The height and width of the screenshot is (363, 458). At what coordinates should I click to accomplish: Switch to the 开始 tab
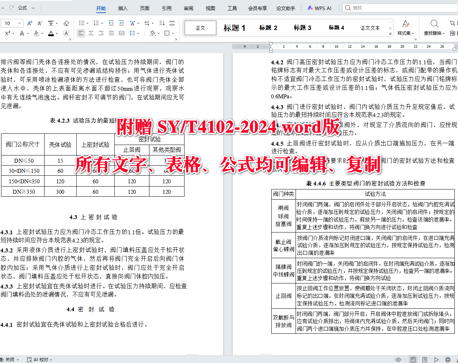click(101, 8)
